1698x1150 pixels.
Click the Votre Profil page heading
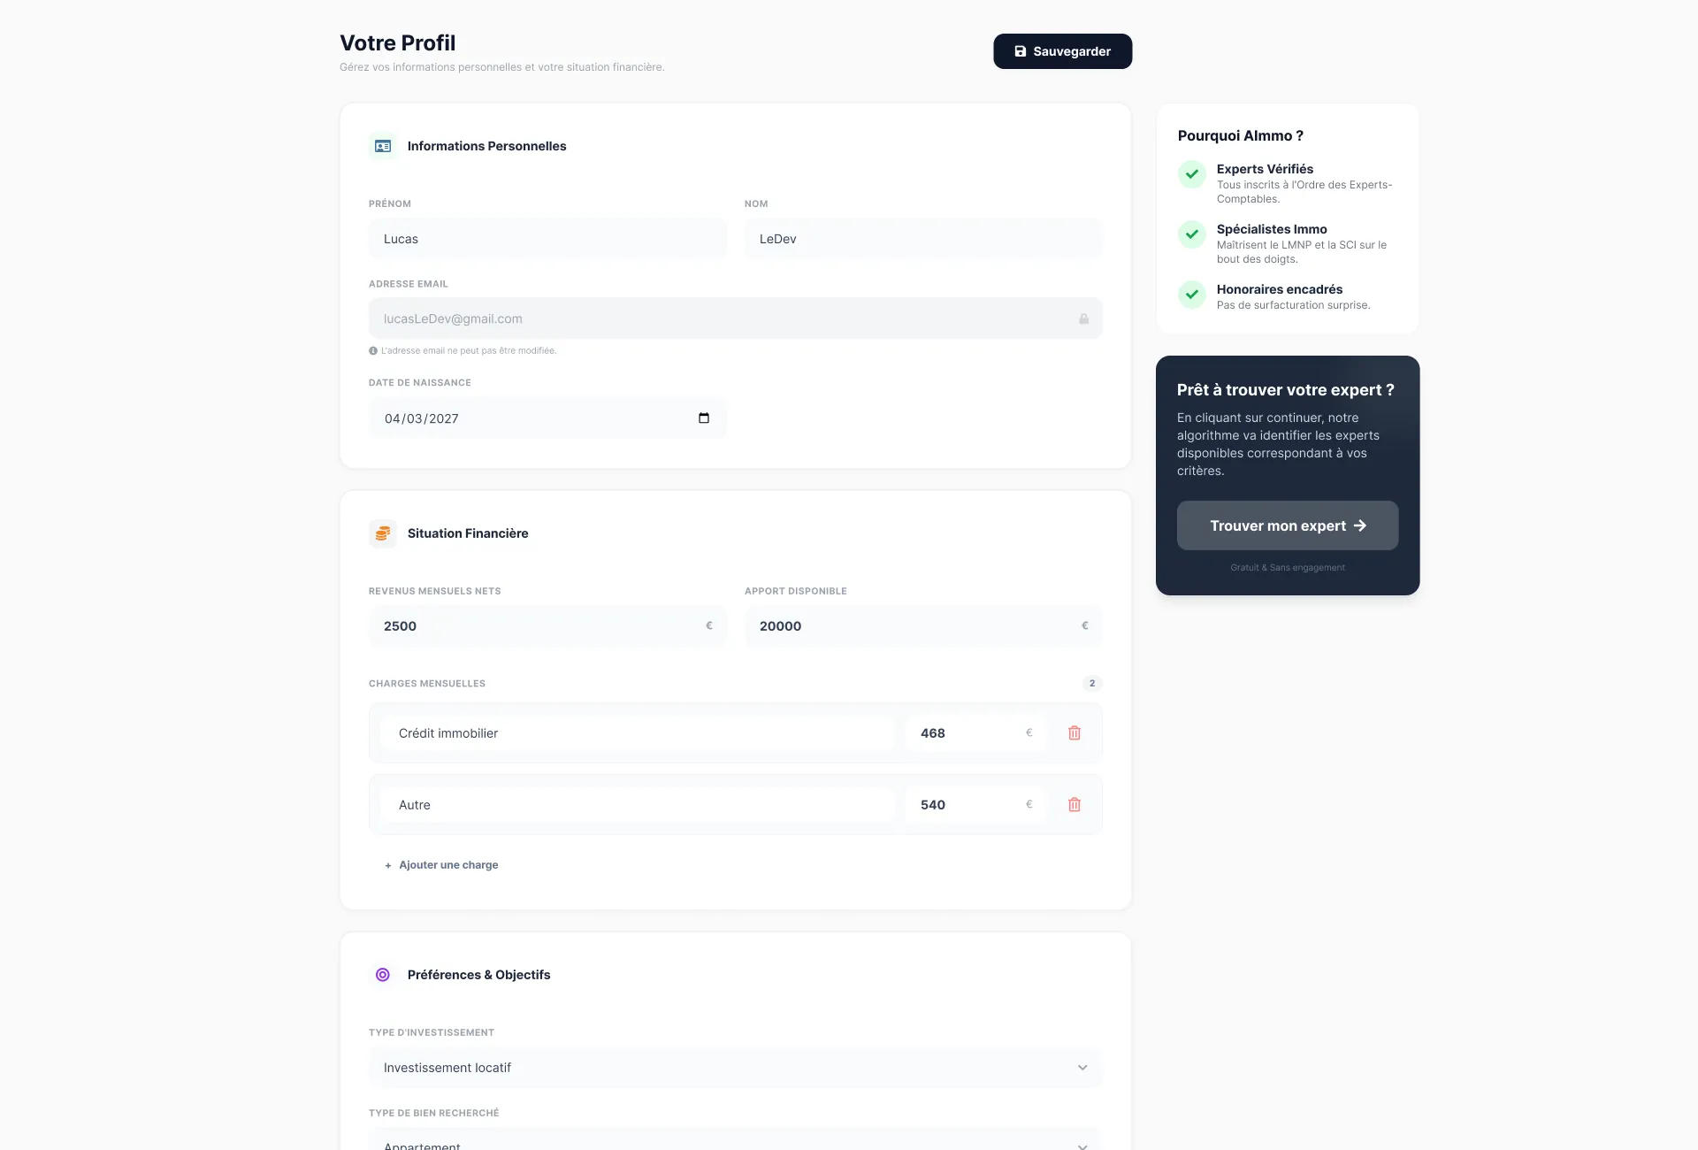point(398,42)
